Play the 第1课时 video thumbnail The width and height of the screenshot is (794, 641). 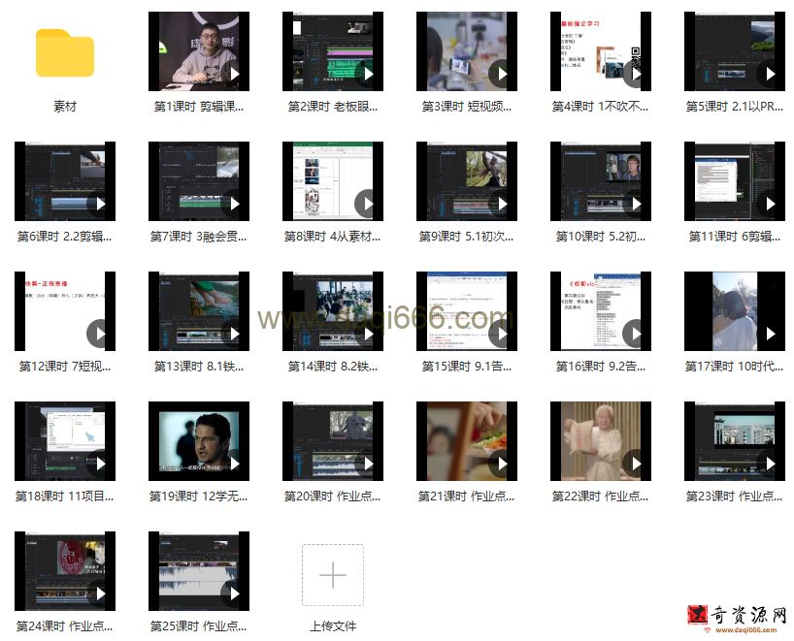click(199, 51)
